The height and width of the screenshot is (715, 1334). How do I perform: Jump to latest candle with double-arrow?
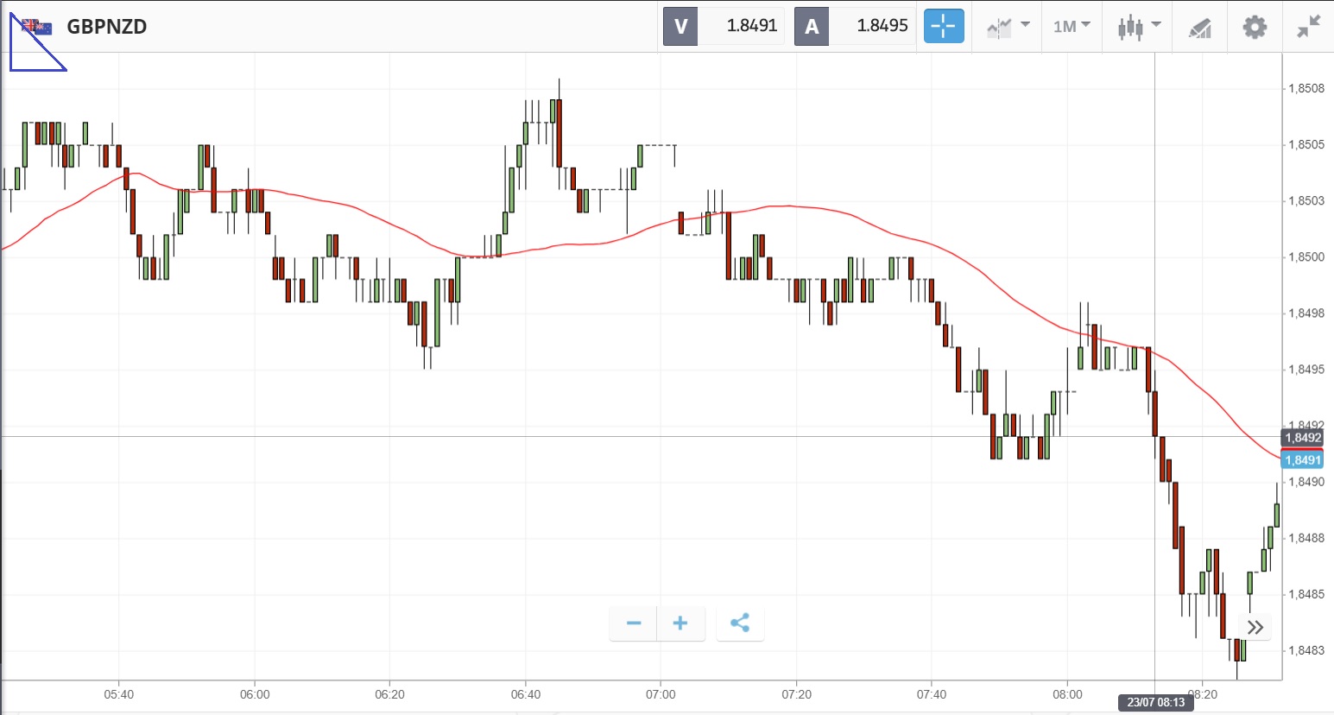pyautogui.click(x=1255, y=627)
